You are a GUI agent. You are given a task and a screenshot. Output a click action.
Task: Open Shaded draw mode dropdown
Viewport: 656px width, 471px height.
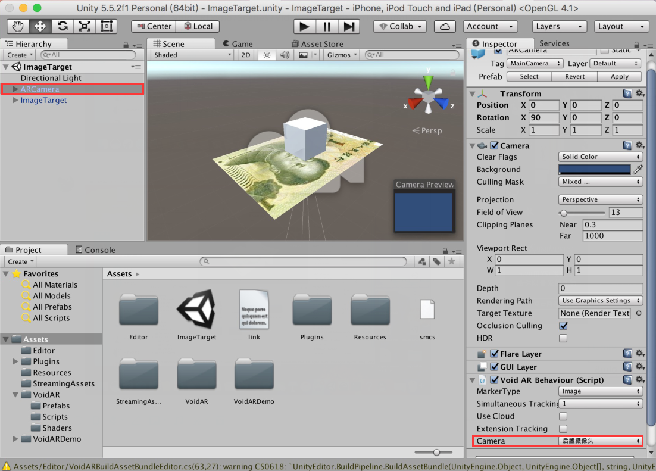coord(192,55)
